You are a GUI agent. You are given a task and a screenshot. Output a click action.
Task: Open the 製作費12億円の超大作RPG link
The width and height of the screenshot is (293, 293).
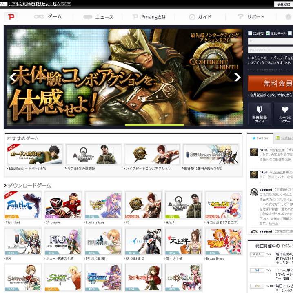pyautogui.click(x=203, y=169)
